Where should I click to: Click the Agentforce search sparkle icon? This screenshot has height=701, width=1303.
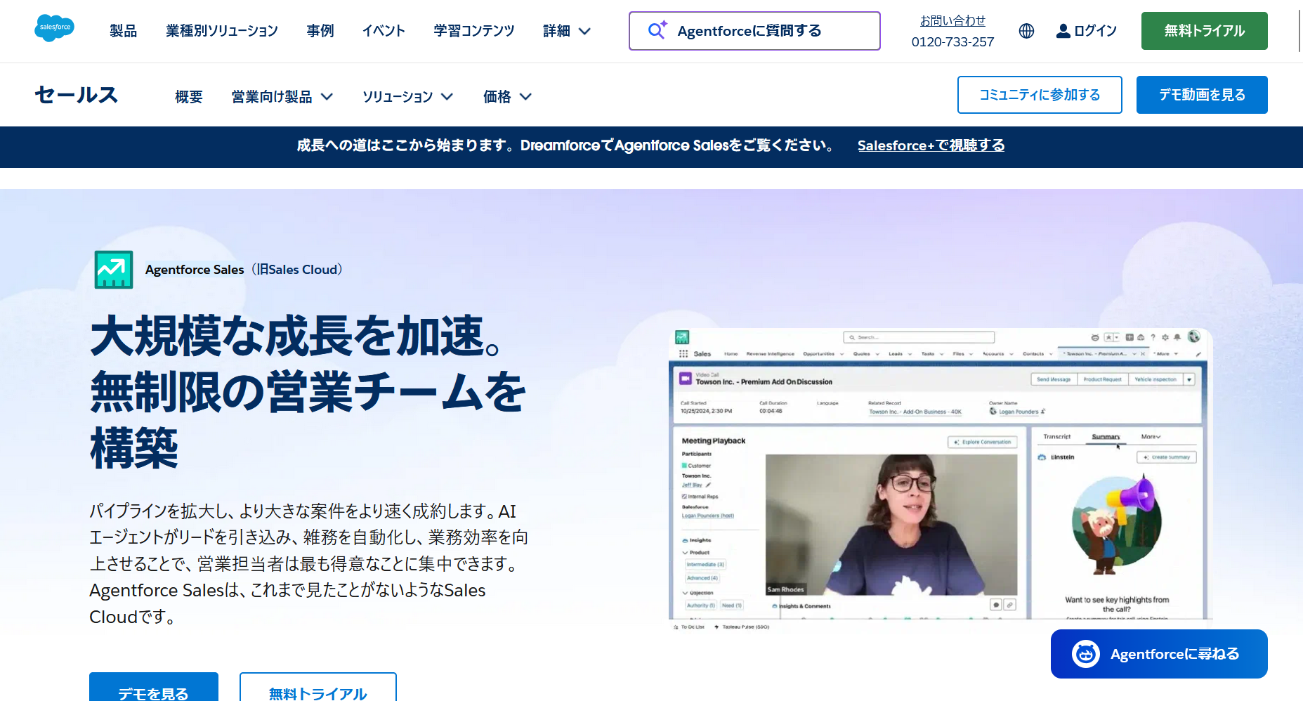click(657, 30)
